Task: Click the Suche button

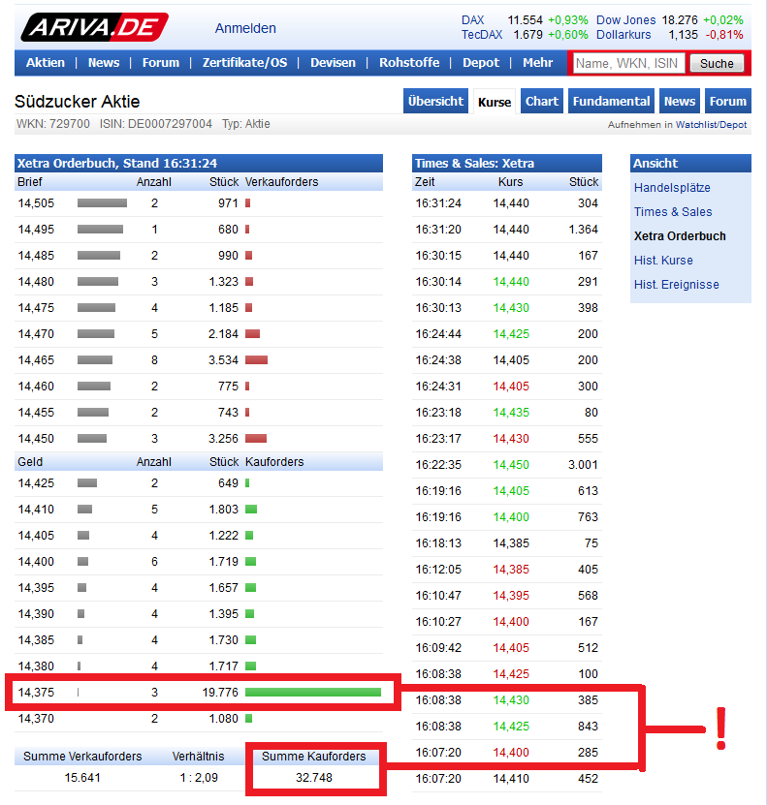Action: click(x=717, y=63)
